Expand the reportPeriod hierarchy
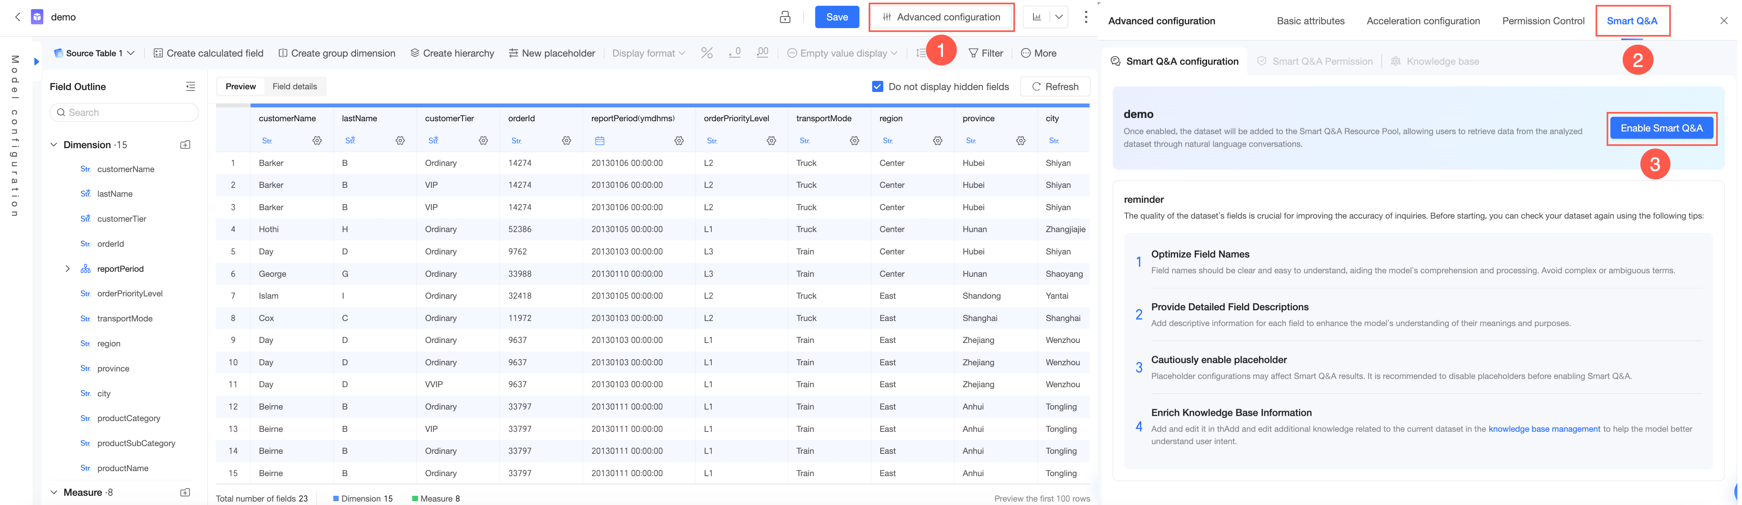This screenshot has height=505, width=1742. pyautogui.click(x=68, y=268)
